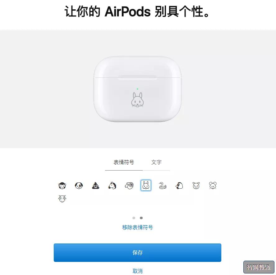Pick the cow face emoji
Screen dimensions: 276x275
(62, 199)
